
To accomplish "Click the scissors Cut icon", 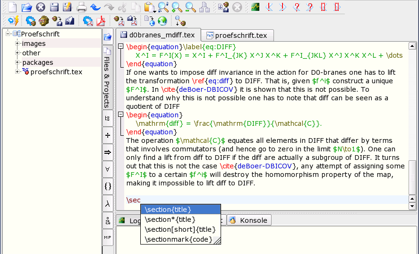I will tap(122, 7).
